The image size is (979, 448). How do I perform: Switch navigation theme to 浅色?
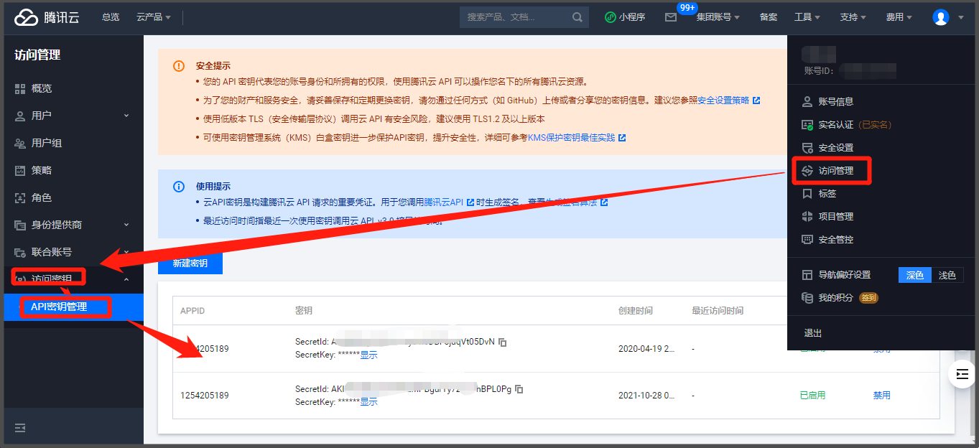click(947, 275)
